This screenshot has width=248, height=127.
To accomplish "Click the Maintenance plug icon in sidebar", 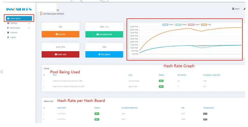I will [8, 28].
